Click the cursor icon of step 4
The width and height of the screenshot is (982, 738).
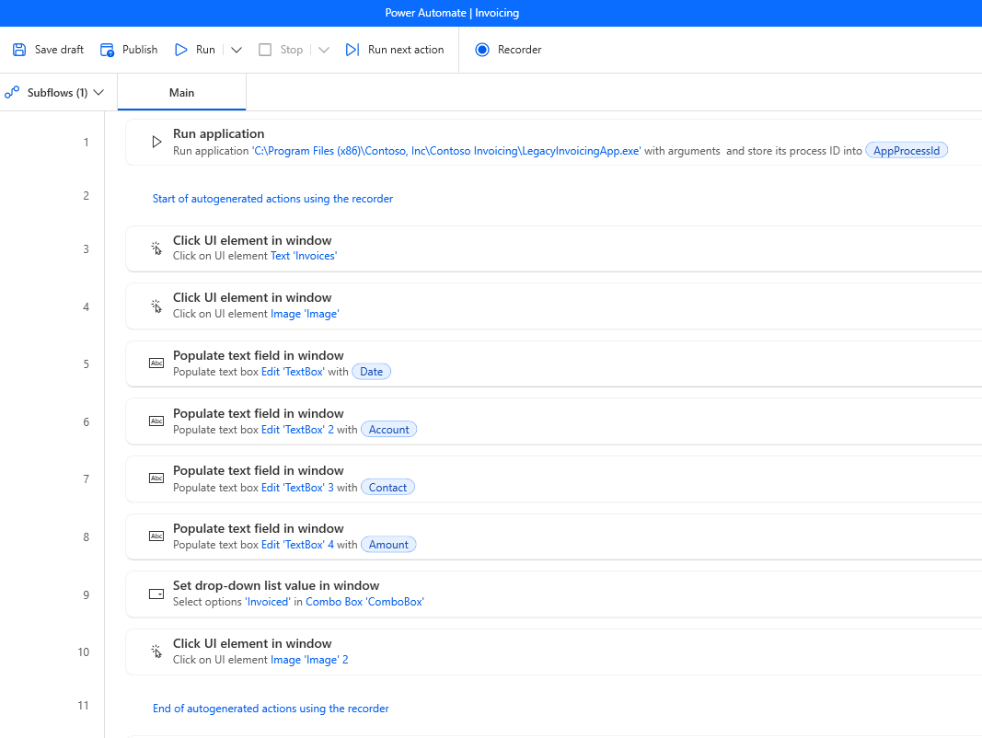pyautogui.click(x=156, y=306)
